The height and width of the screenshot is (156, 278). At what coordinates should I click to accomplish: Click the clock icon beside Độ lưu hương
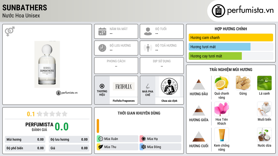[102, 48]
